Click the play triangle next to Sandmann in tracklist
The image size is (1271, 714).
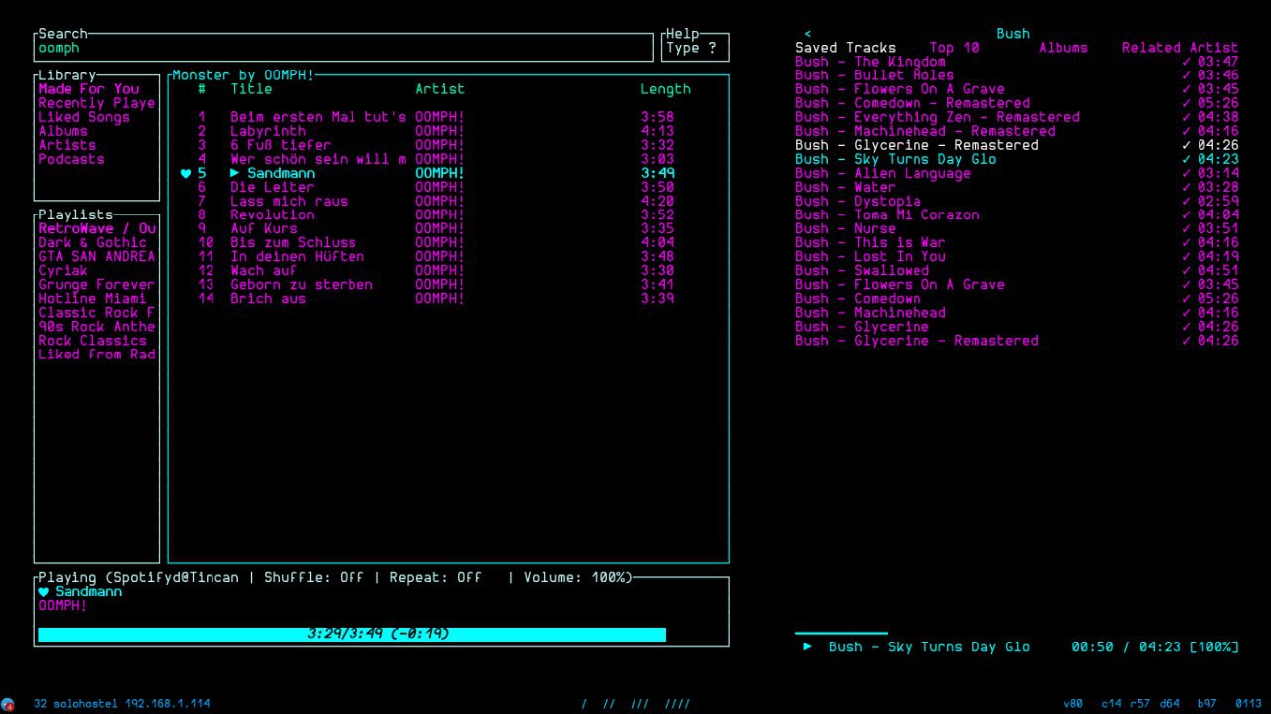235,173
